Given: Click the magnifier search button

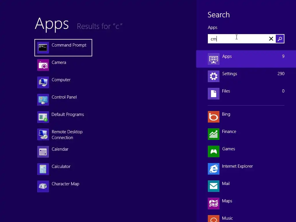Looking at the screenshot, I should pos(280,39).
